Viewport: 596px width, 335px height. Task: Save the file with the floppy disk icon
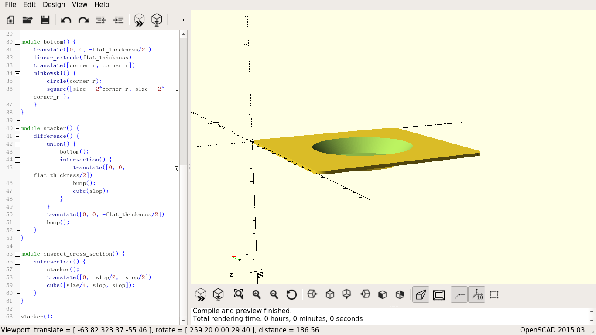coord(45,20)
